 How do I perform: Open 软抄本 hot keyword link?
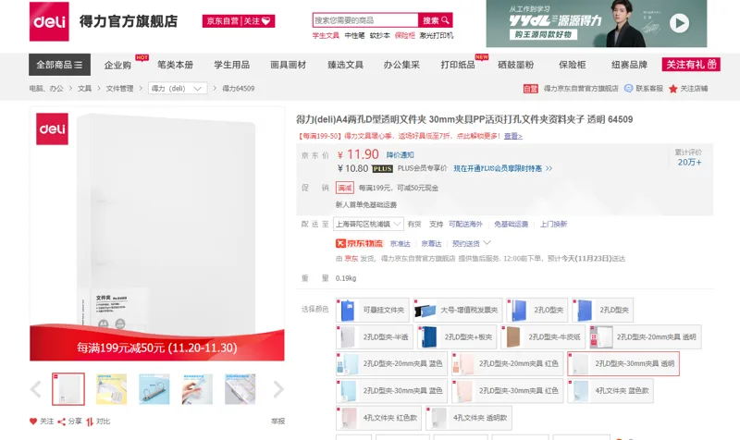(379, 35)
